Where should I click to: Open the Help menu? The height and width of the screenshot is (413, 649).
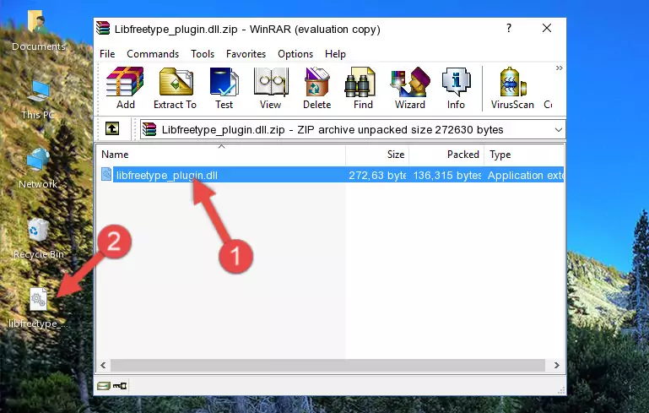click(335, 54)
